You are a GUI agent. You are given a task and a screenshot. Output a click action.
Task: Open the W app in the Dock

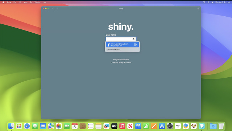click(178, 126)
